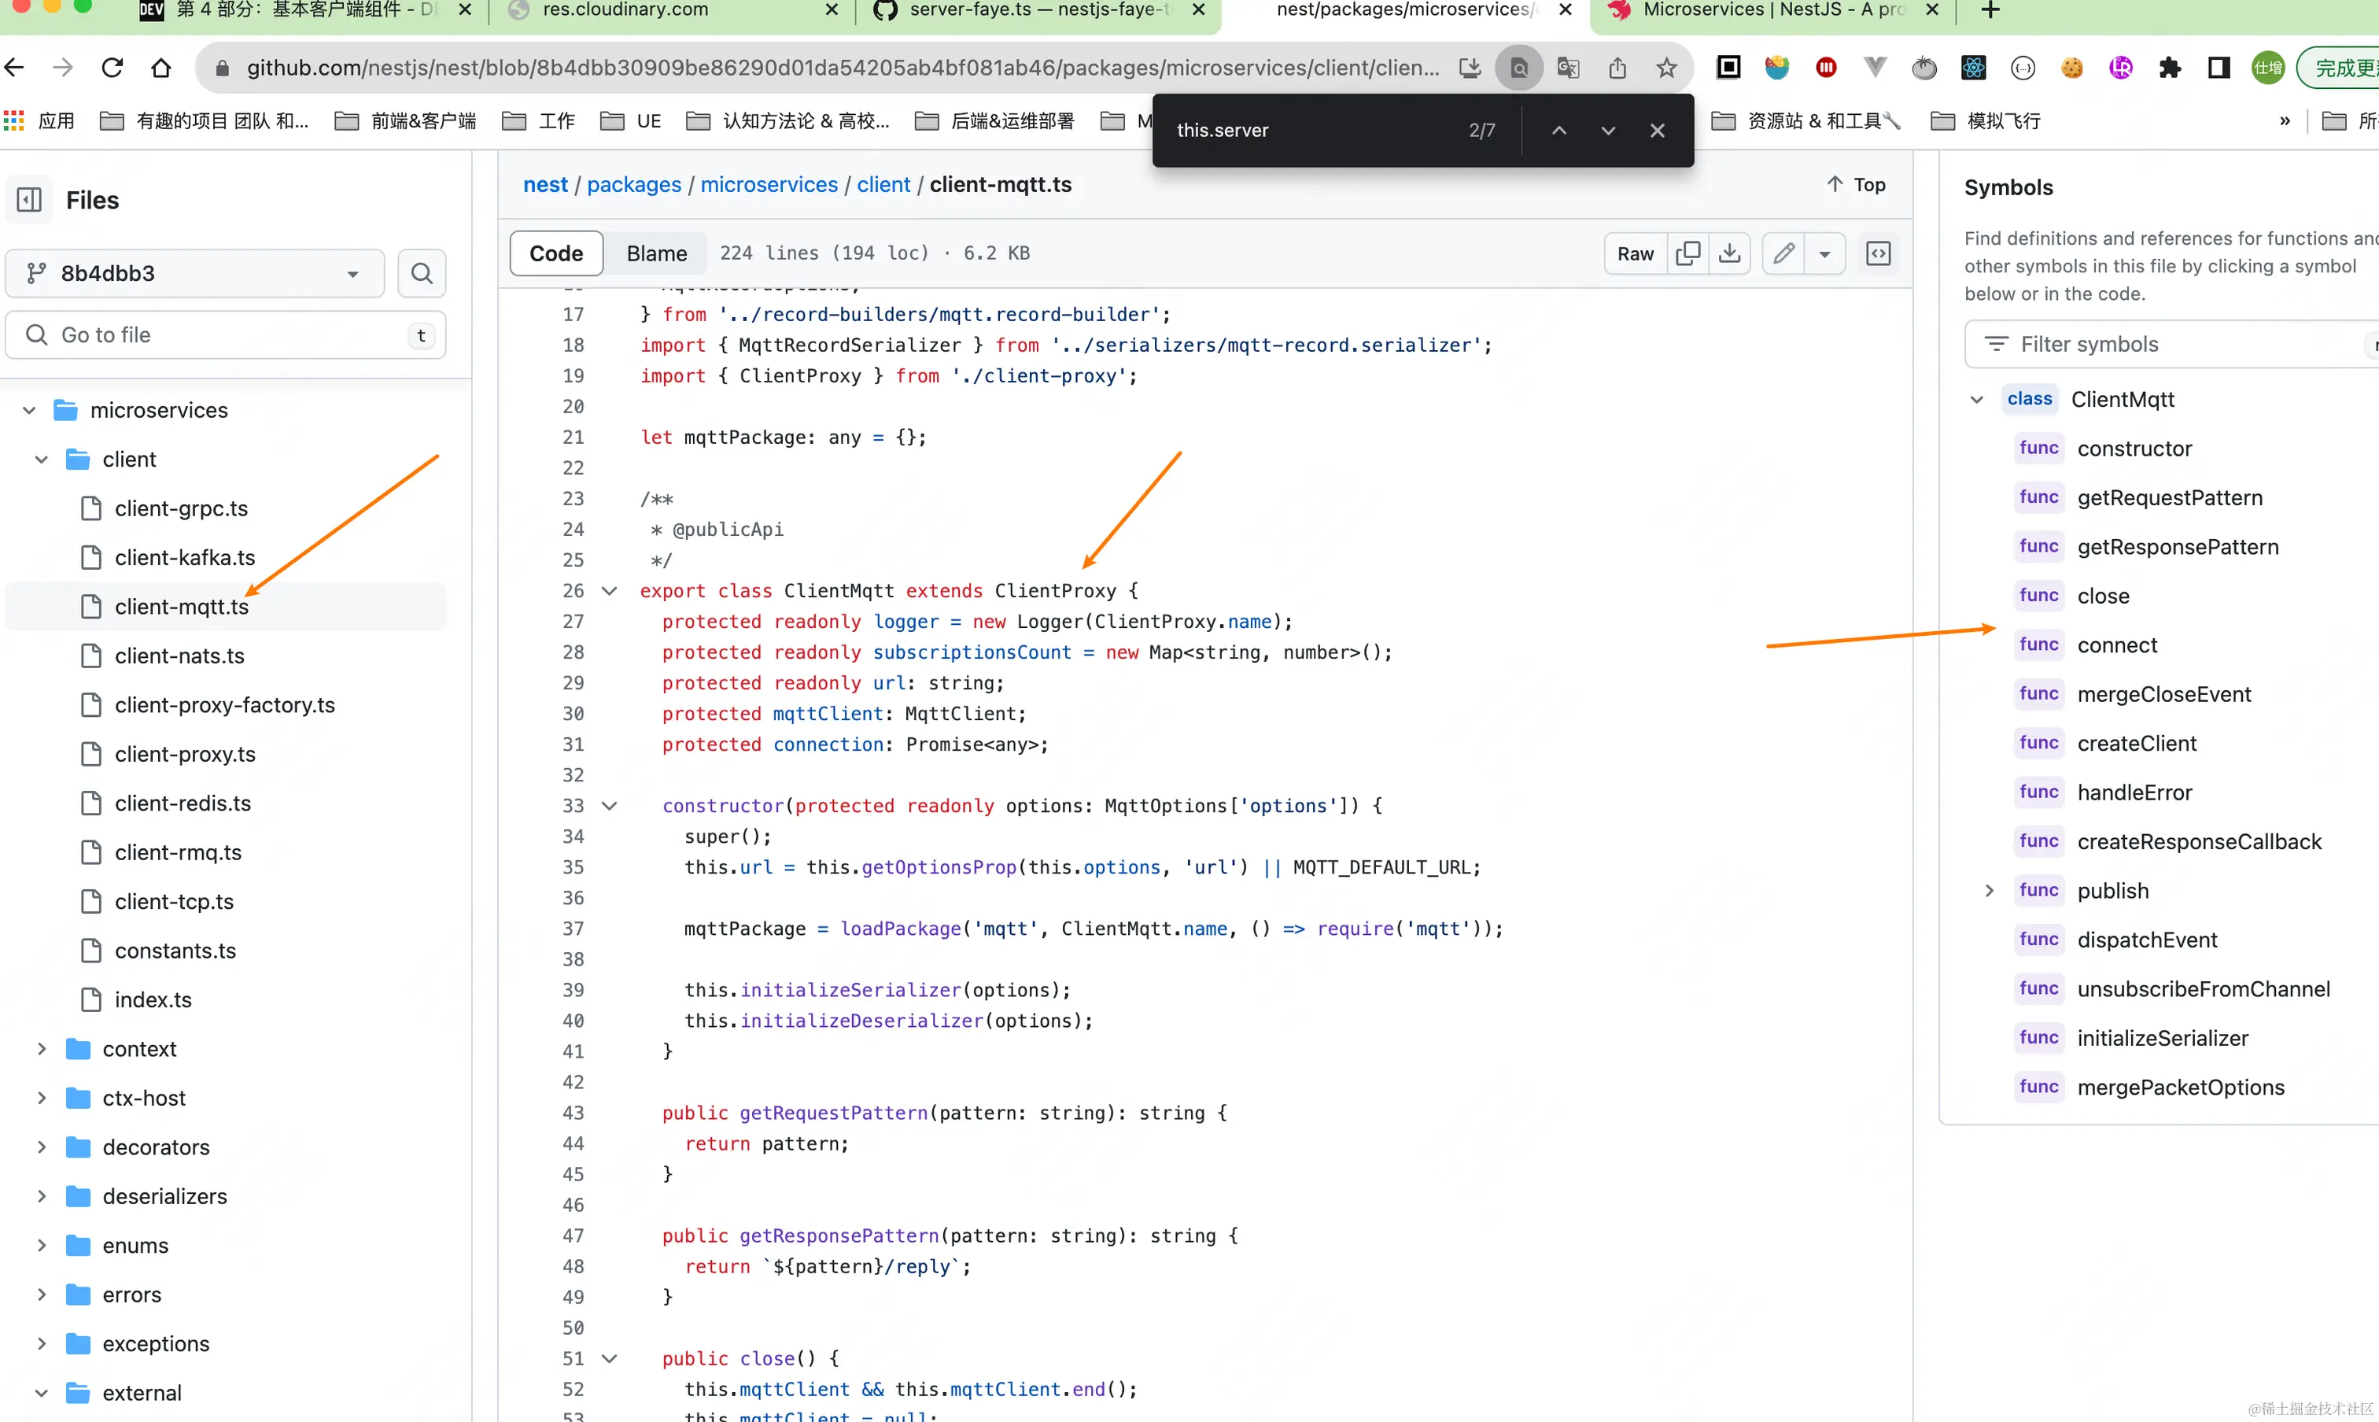Open 前端&客户端 bookmarks folder

(406, 120)
